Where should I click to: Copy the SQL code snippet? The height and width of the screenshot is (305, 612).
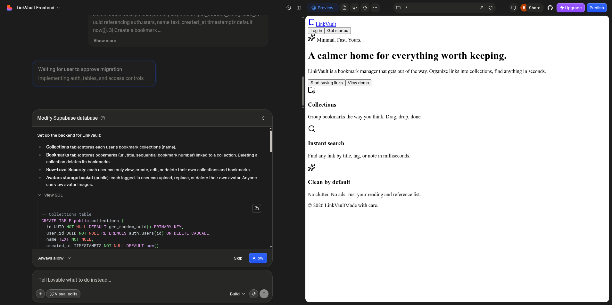click(257, 208)
